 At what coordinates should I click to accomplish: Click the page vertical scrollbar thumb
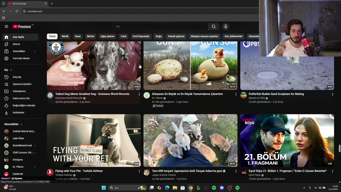pos(340,149)
